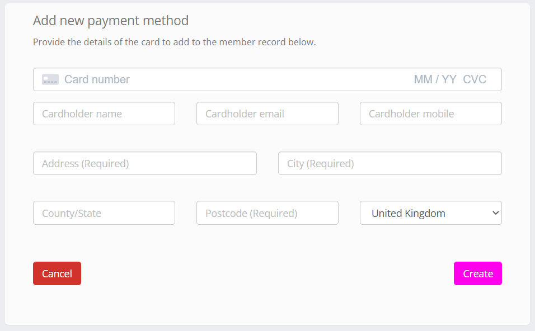Open the United Kingdom country dropdown
Viewport: 535px width, 331px height.
coord(425,213)
